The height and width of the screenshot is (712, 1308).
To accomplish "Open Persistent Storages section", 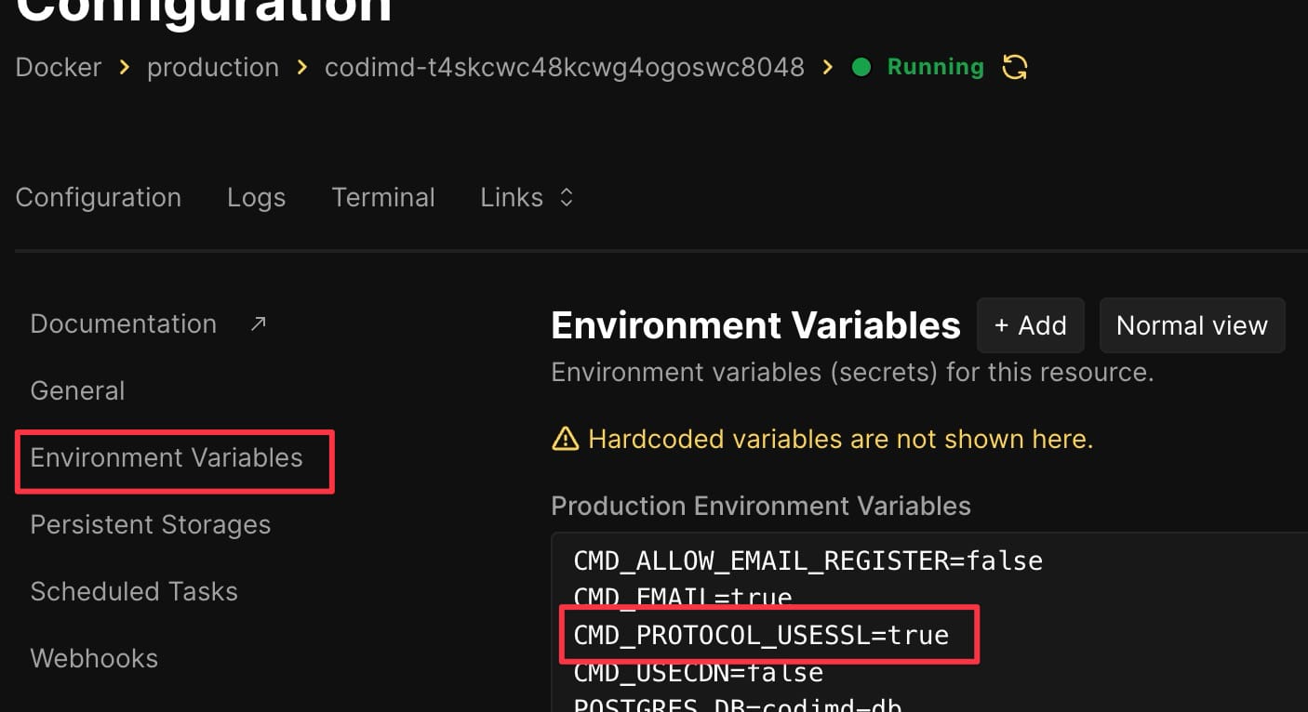I will (x=151, y=524).
